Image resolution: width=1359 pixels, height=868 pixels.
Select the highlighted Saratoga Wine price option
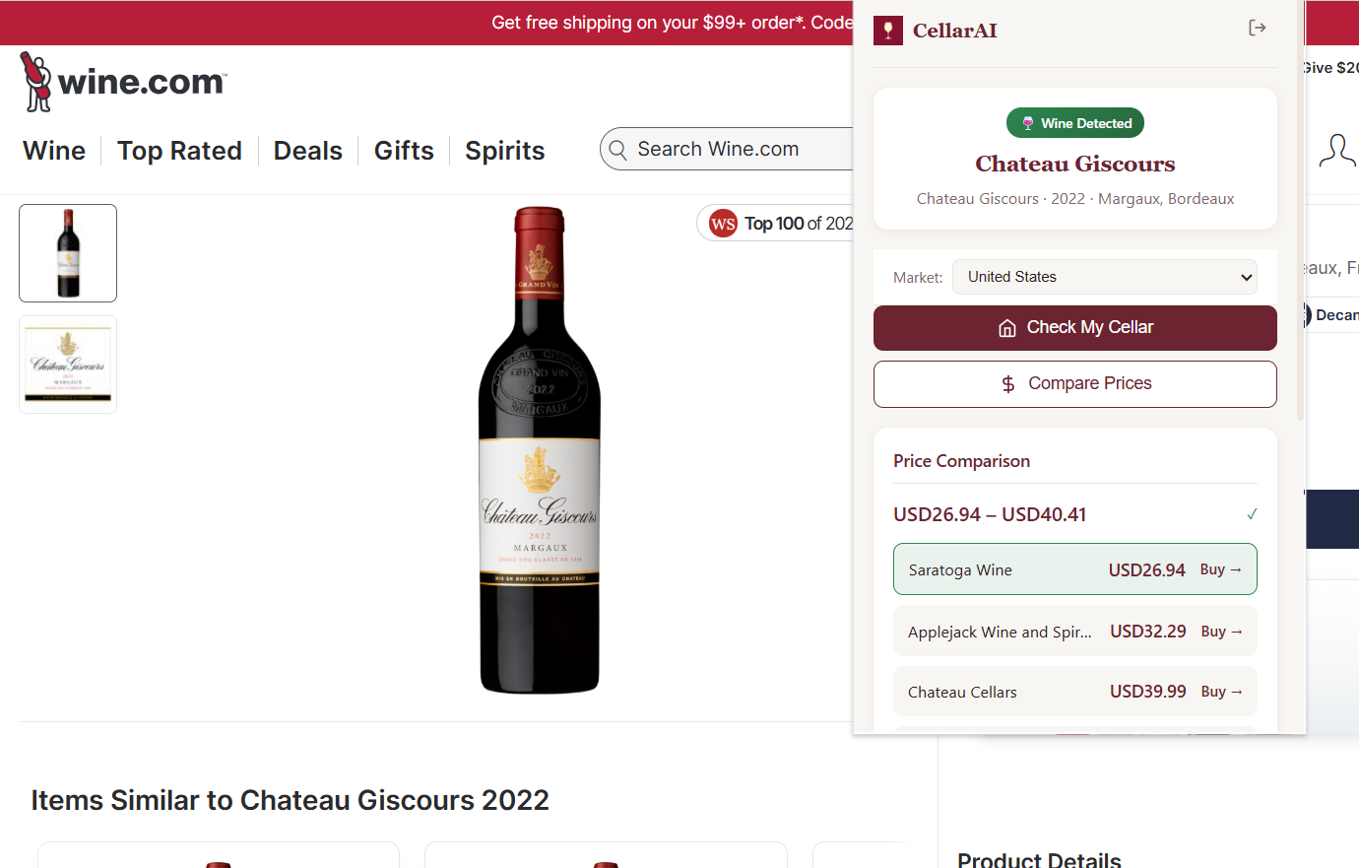[1074, 569]
